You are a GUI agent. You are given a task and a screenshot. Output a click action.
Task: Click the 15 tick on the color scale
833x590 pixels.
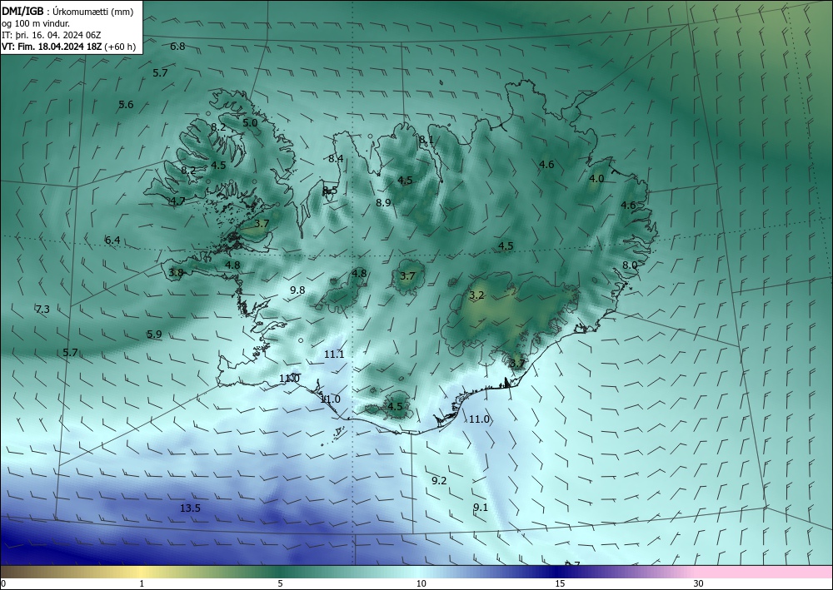click(560, 583)
